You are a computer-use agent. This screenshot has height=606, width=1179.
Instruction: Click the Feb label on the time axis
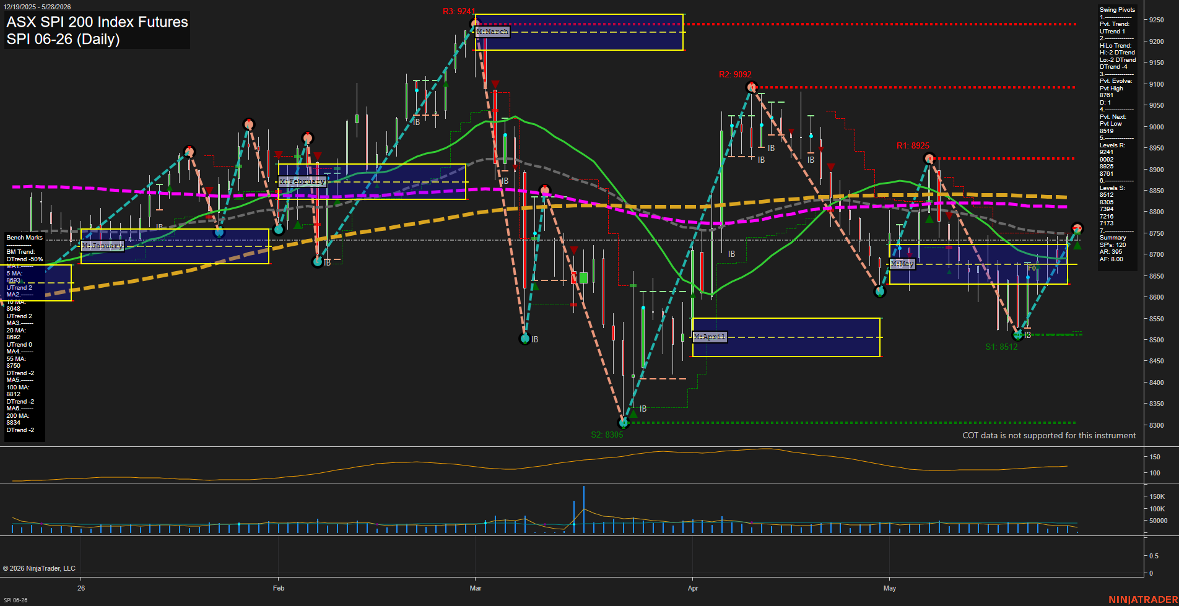tap(279, 588)
